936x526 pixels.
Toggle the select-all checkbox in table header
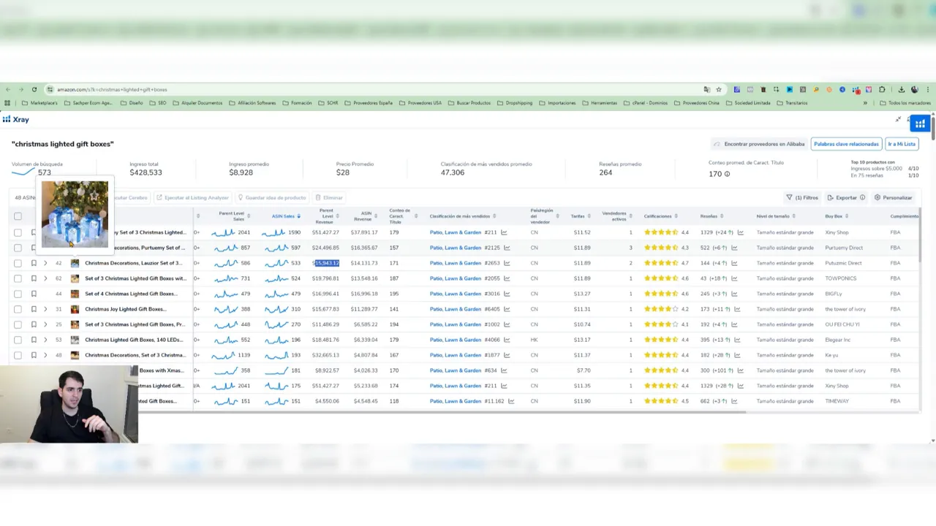18,216
